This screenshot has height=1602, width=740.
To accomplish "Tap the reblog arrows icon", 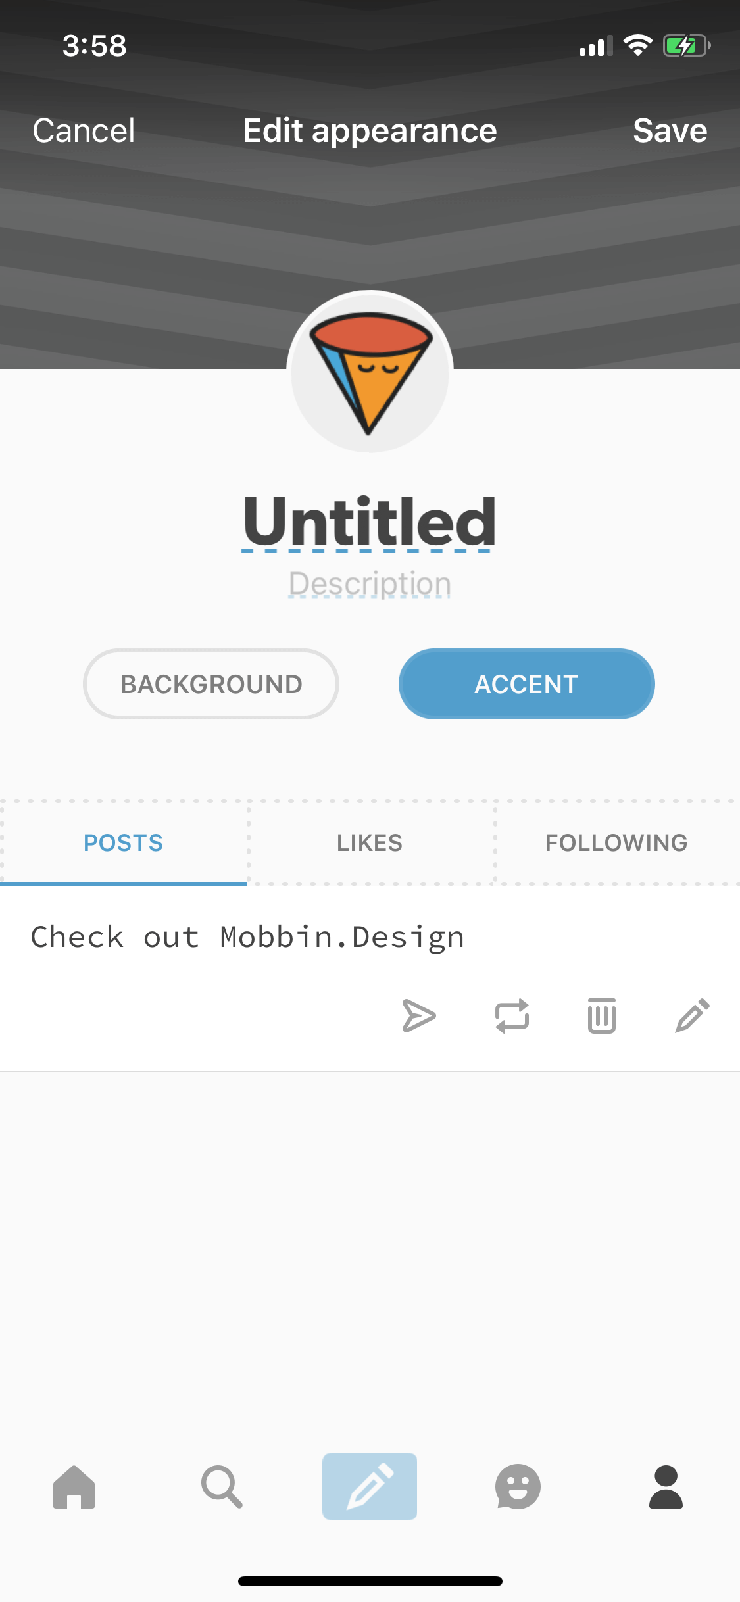I will point(512,1016).
